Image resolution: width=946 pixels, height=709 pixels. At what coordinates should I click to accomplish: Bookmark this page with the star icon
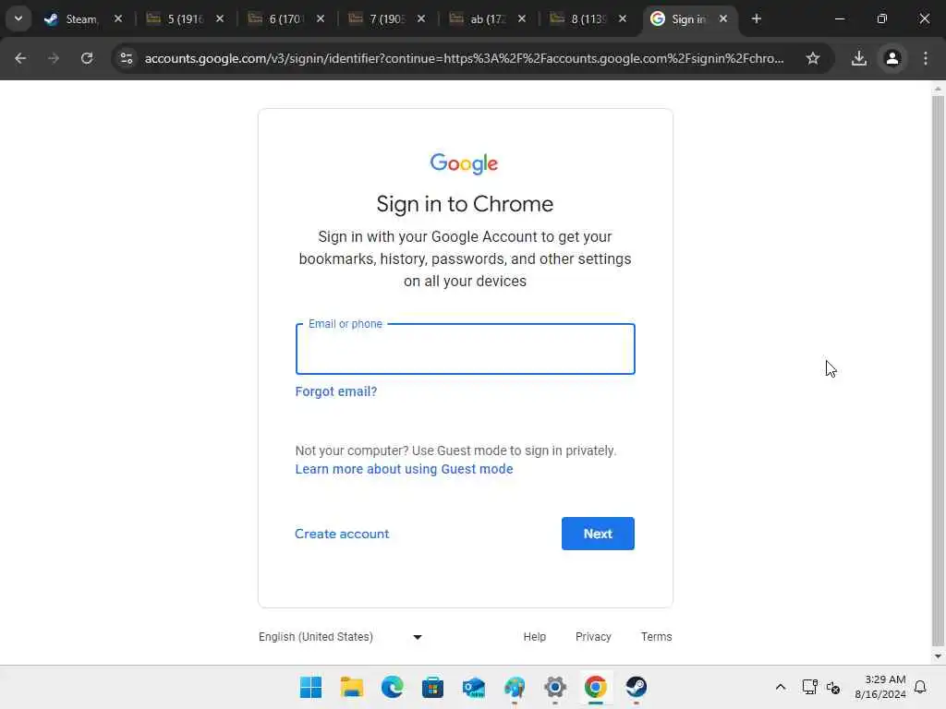click(813, 58)
